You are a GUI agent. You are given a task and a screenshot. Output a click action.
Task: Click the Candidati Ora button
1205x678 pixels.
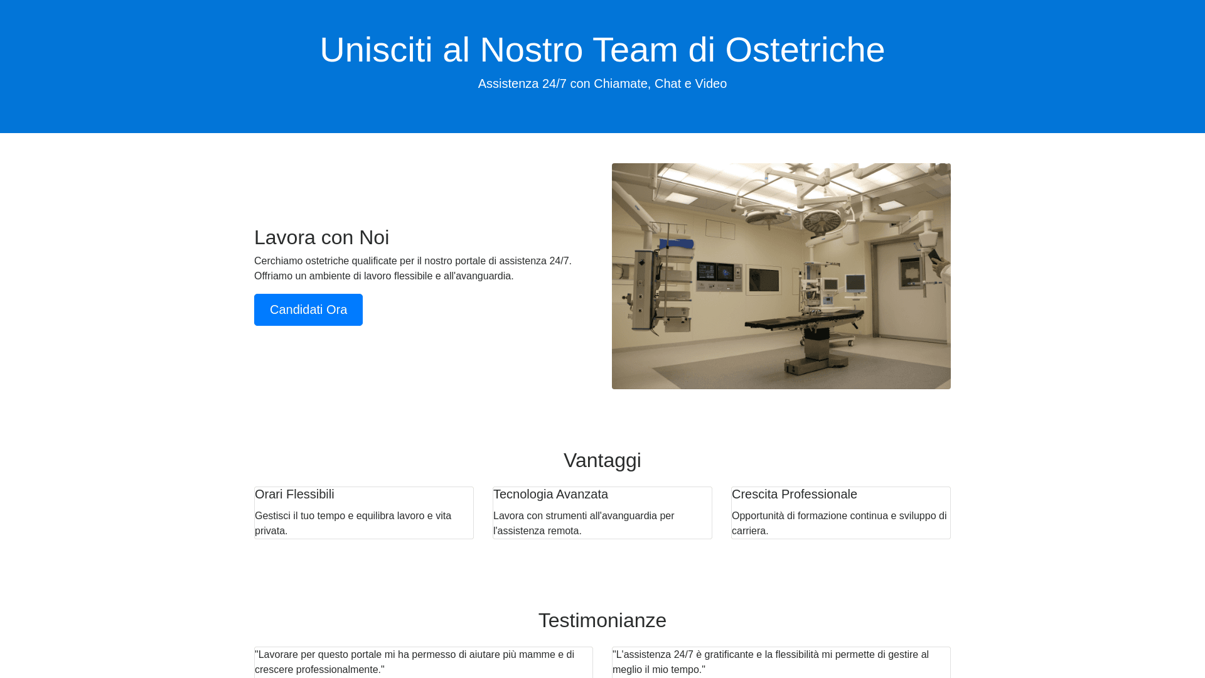[308, 309]
